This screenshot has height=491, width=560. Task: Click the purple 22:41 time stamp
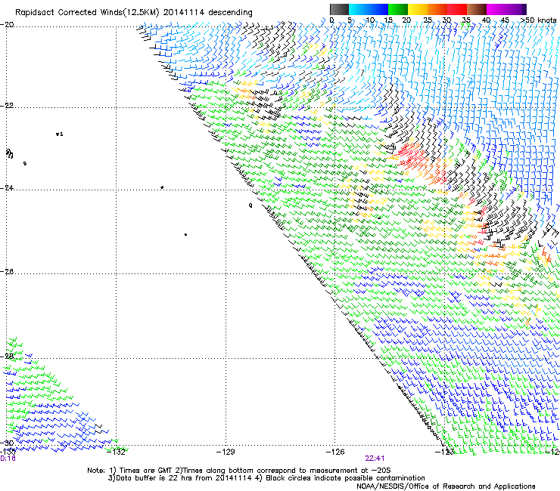coord(375,459)
